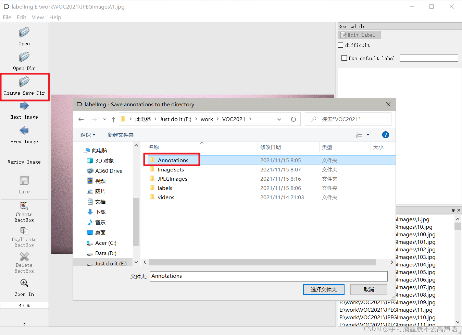This screenshot has height=335, width=462.
Task: Open recent locations dropdown in dialog
Action: [104, 119]
